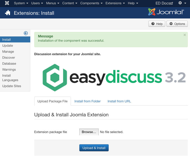Click the Joomla! logo in header
Screen dimensions: 190x160
pos(166,12)
